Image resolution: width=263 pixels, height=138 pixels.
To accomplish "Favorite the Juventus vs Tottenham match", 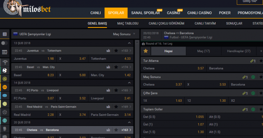I will 116,51.
